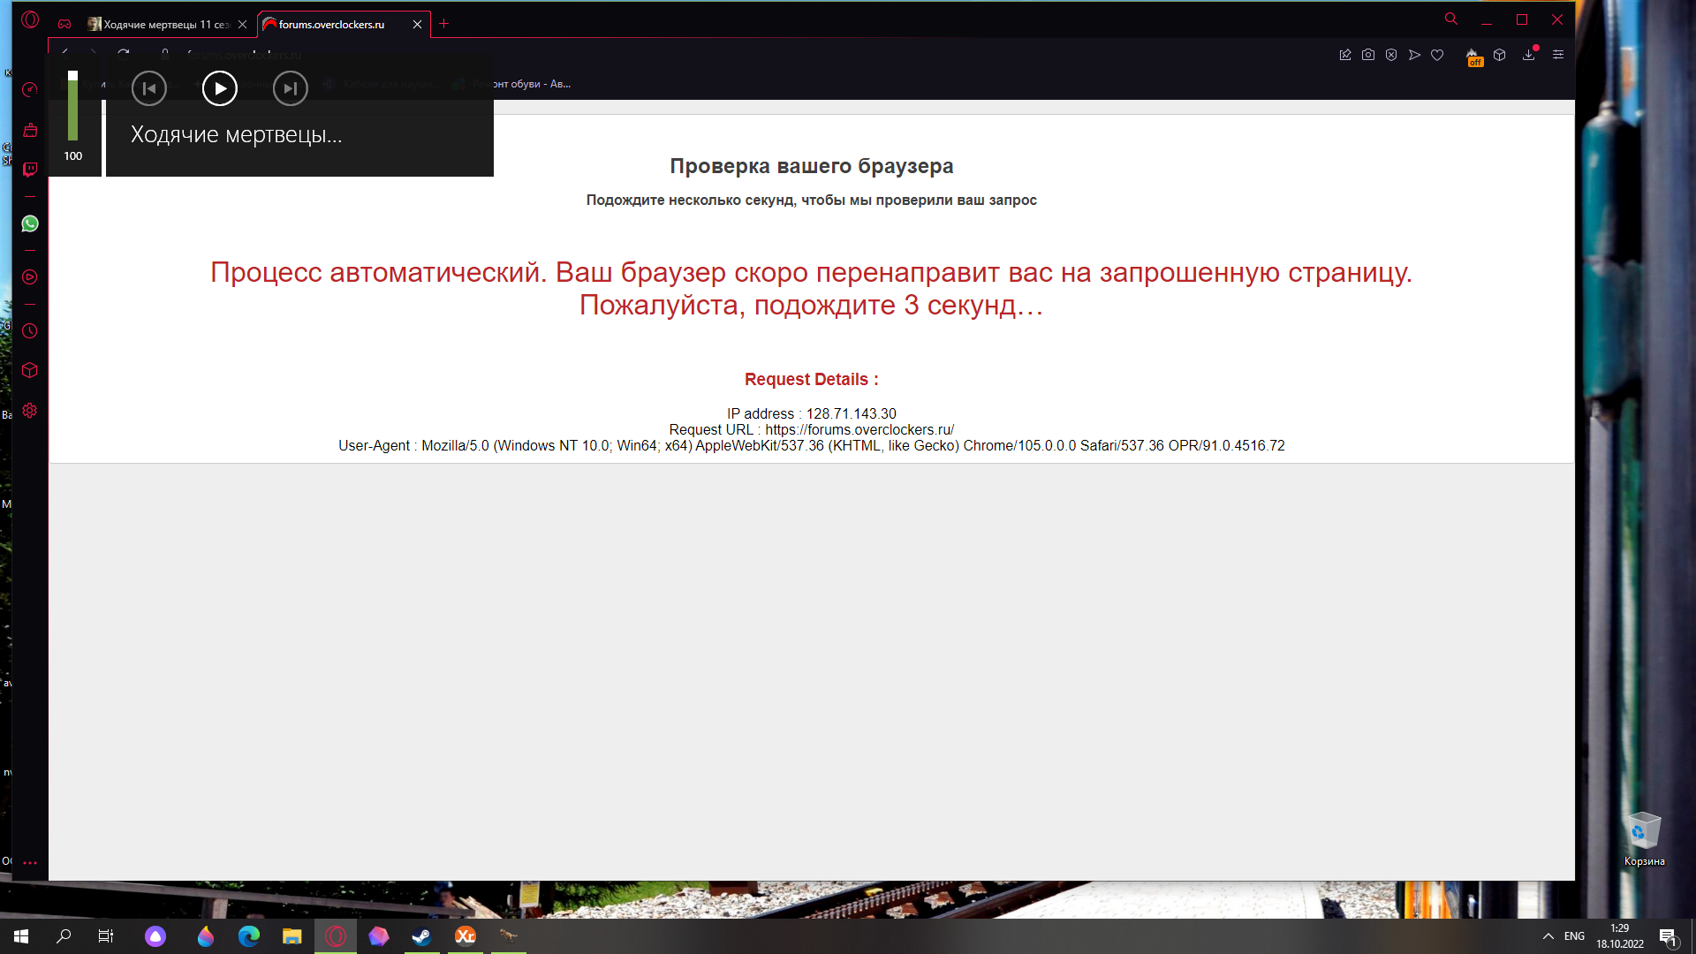Open Steam from the taskbar
Screen dimensions: 1696x954
pos(421,936)
